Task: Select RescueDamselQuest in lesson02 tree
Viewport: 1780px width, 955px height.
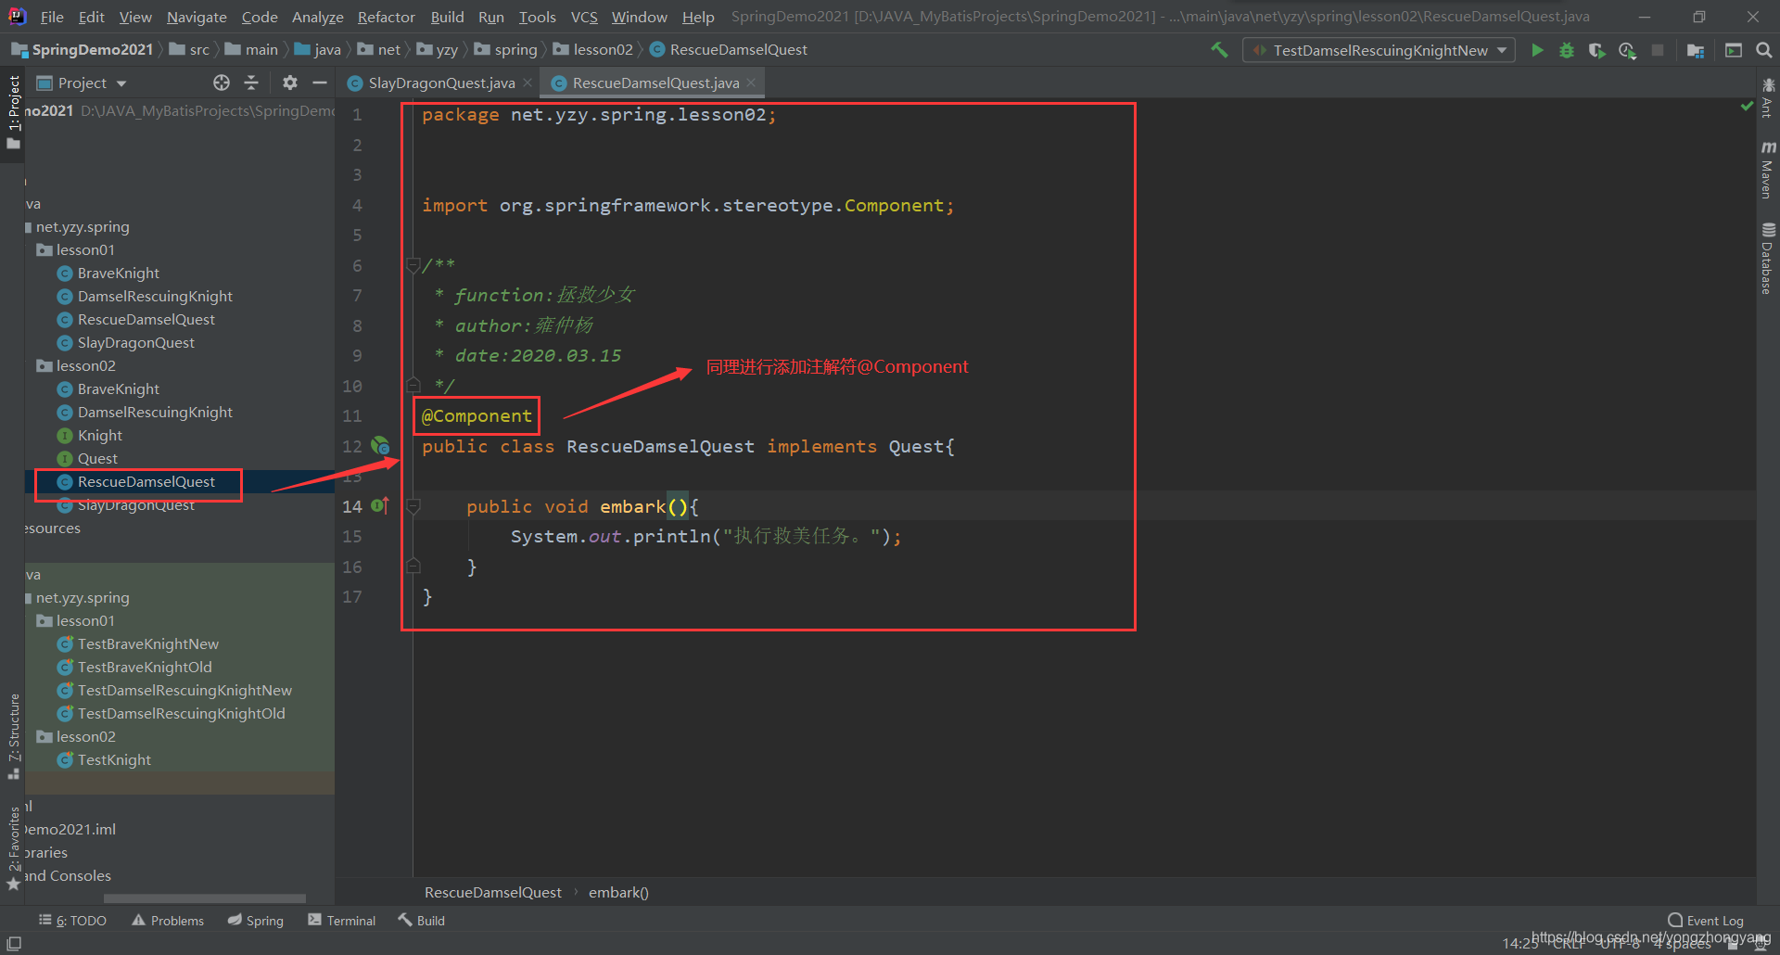Action: tap(138, 482)
